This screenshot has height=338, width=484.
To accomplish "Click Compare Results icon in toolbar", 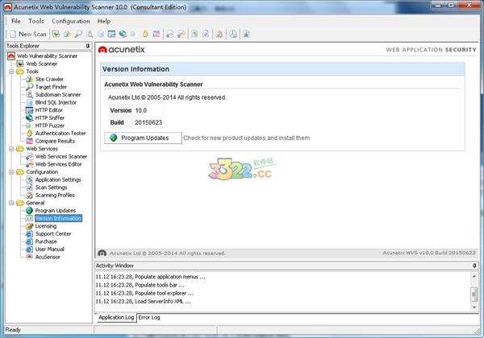I will [x=156, y=34].
